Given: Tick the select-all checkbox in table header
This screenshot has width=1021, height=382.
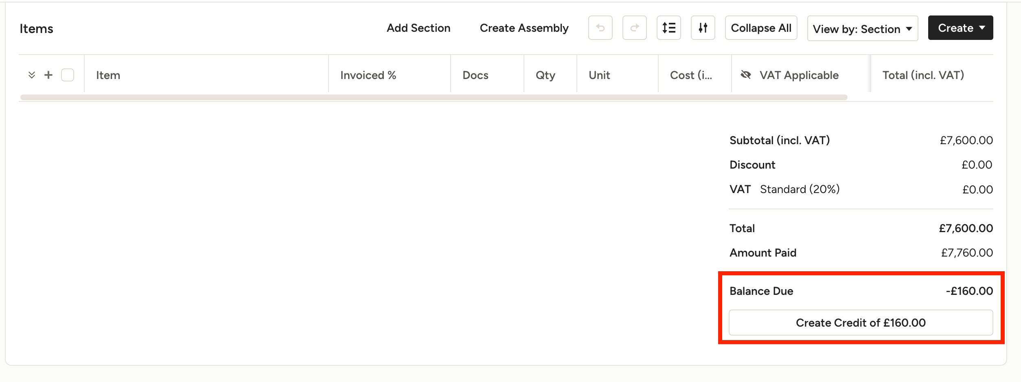Looking at the screenshot, I should click(x=68, y=75).
